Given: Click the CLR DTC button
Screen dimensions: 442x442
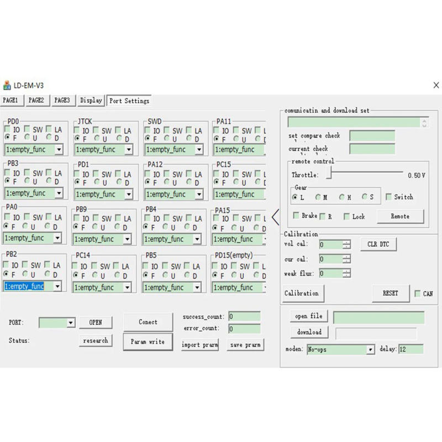Looking at the screenshot, I should point(378,244).
